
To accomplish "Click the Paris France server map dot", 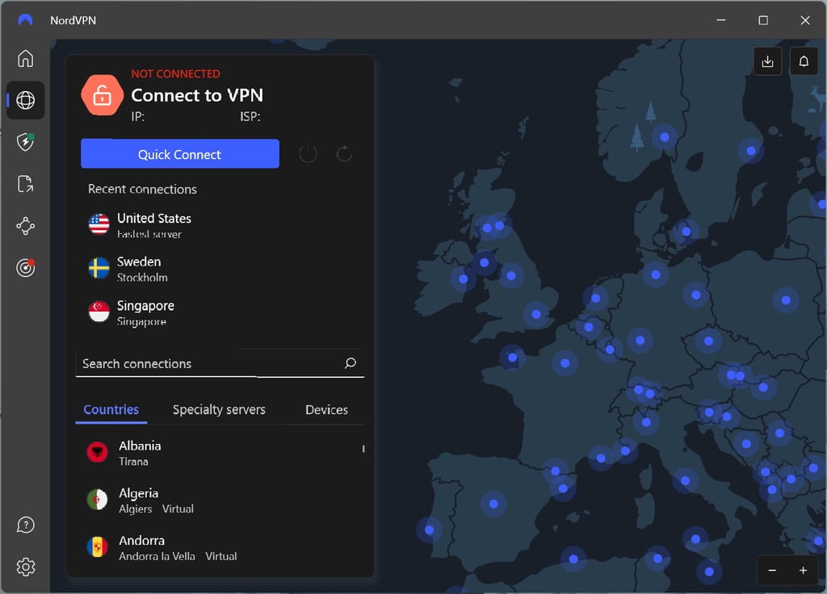I will point(565,363).
